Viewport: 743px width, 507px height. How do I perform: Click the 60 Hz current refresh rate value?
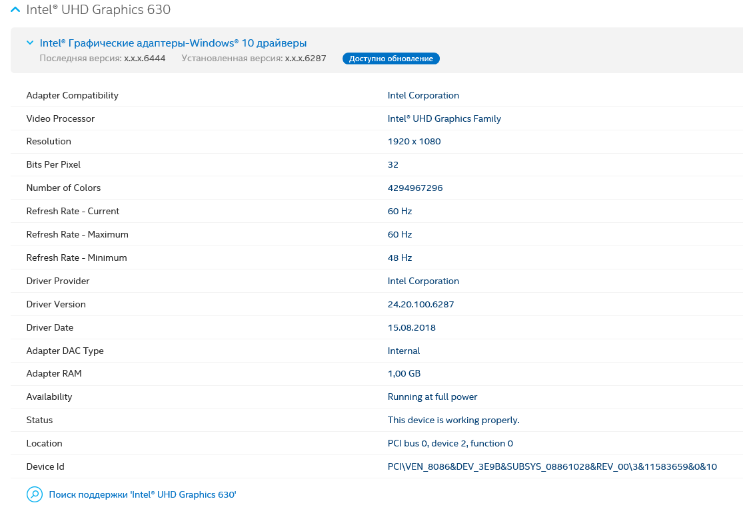click(x=399, y=212)
